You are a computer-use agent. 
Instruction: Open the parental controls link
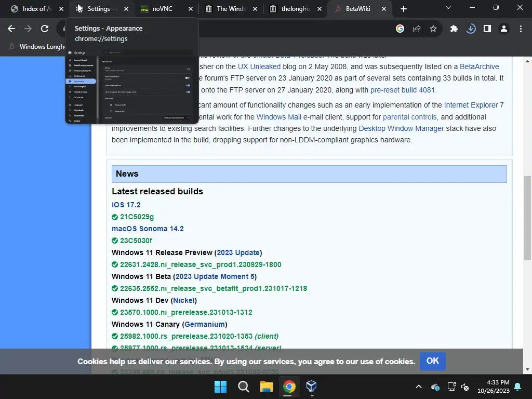click(409, 117)
